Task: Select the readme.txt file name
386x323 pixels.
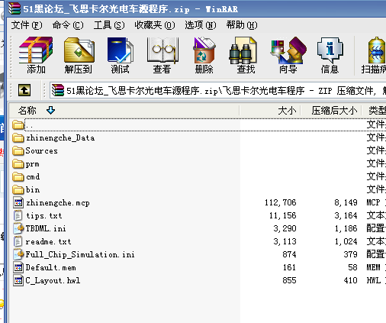Action: (48, 241)
